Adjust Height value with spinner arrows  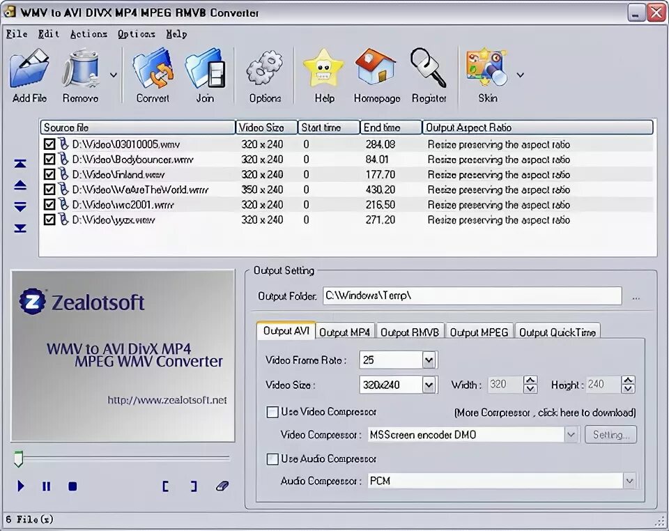click(628, 384)
